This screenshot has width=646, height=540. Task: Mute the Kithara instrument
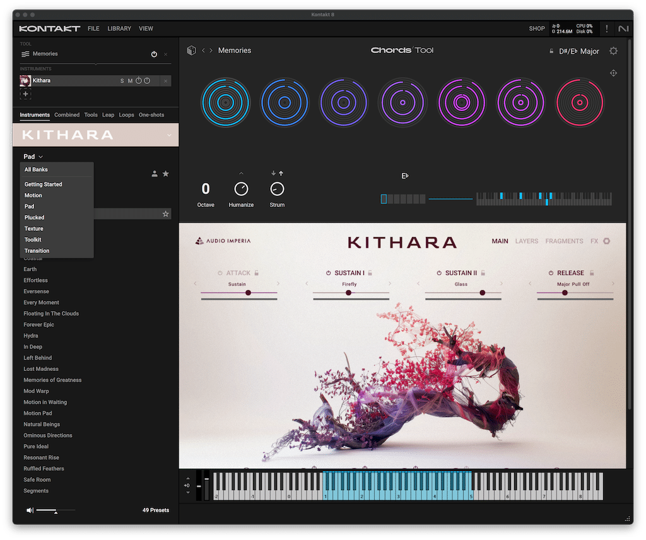tap(130, 81)
